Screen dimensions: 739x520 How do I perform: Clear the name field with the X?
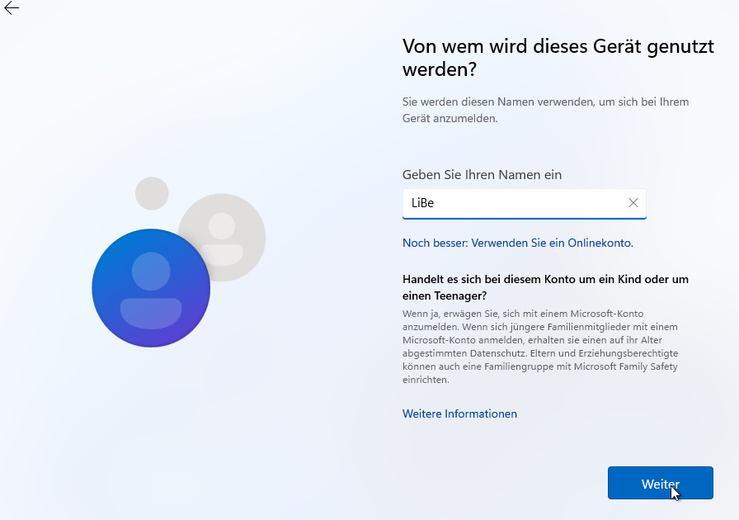[x=633, y=203]
